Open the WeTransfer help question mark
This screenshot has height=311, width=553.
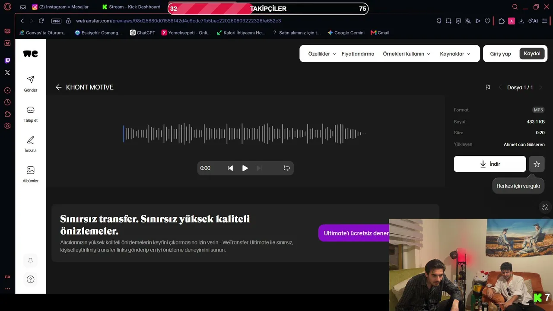click(31, 279)
